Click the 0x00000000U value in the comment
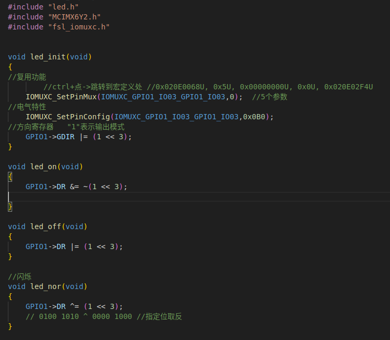Screen dimensions: 390x340 coord(264,87)
